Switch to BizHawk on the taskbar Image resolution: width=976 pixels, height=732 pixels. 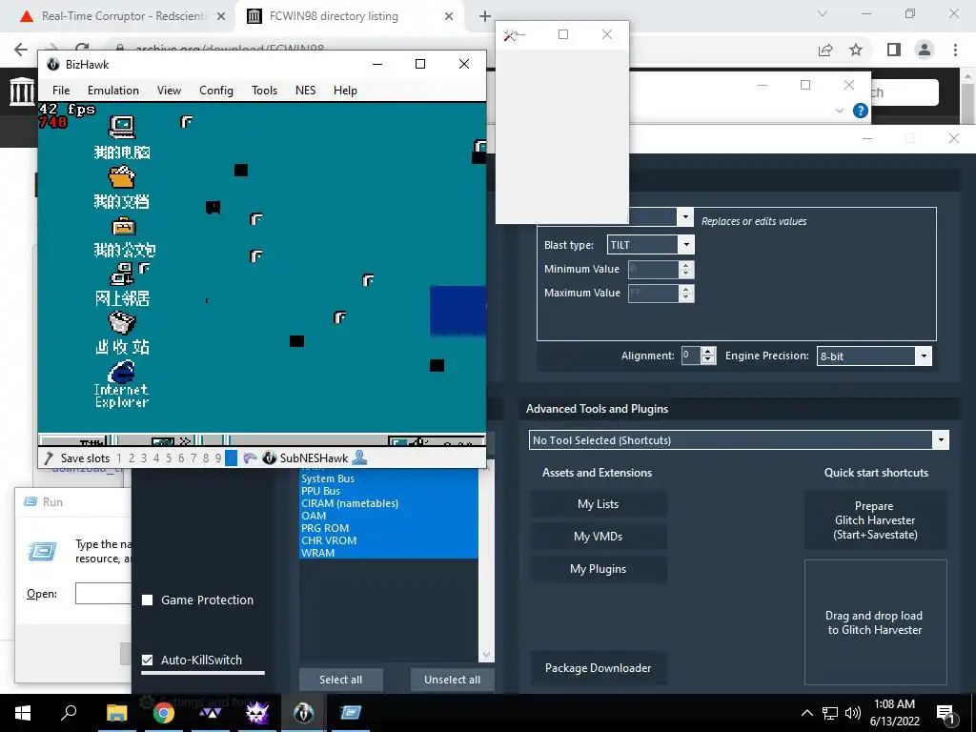pos(304,713)
